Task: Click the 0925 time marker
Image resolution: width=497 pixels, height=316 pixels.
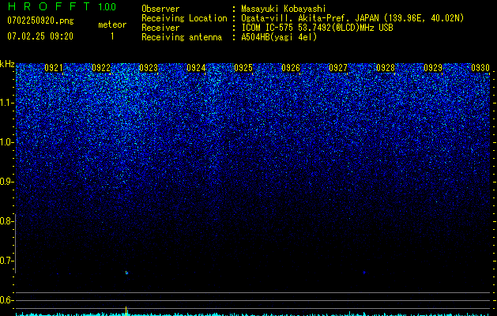Action: [x=243, y=68]
